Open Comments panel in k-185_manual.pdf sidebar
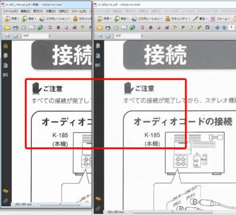This screenshot has width=236, height=215. 5,191
